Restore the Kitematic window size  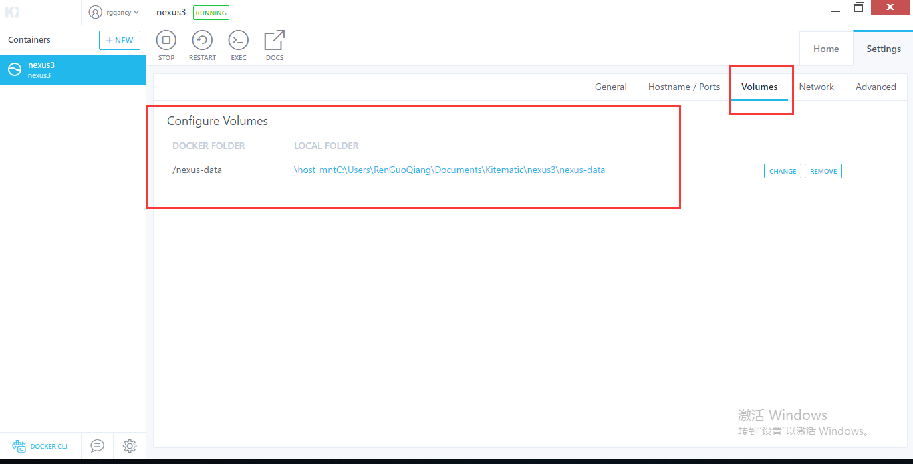click(859, 7)
